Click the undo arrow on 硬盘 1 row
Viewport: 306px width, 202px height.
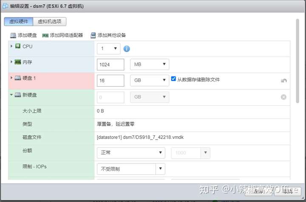284,81
